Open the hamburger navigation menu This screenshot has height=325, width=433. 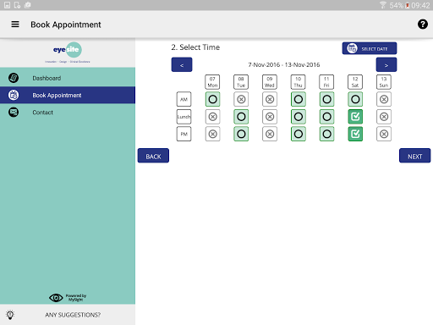click(15, 25)
